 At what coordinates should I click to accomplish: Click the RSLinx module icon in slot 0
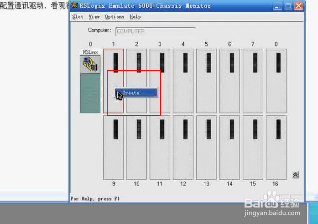[x=90, y=64]
